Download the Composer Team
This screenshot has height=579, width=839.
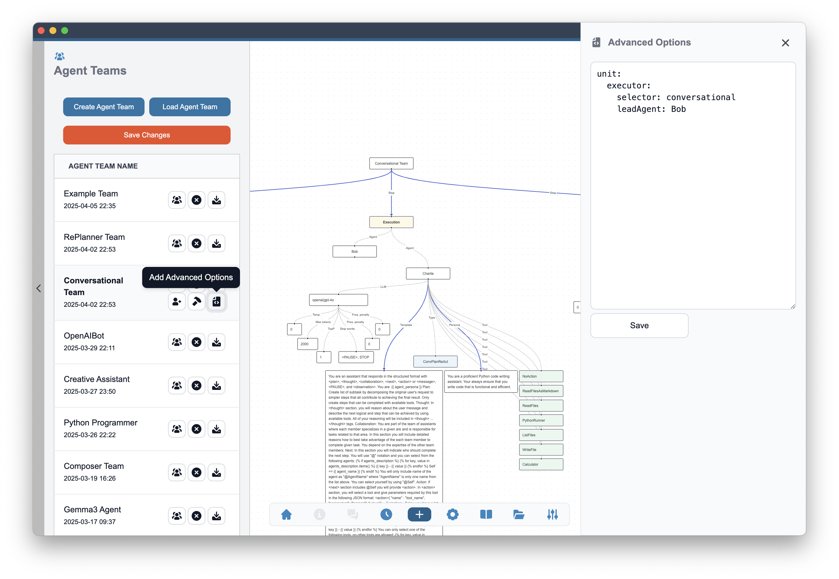(x=216, y=472)
